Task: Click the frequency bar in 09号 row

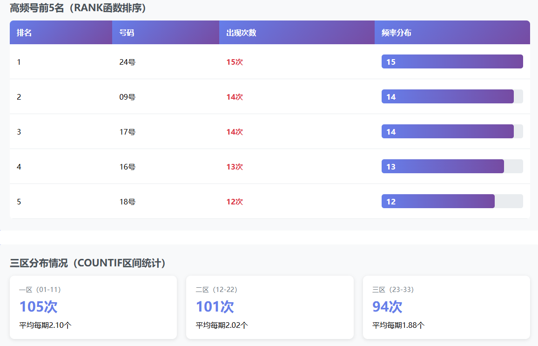Action: [447, 97]
